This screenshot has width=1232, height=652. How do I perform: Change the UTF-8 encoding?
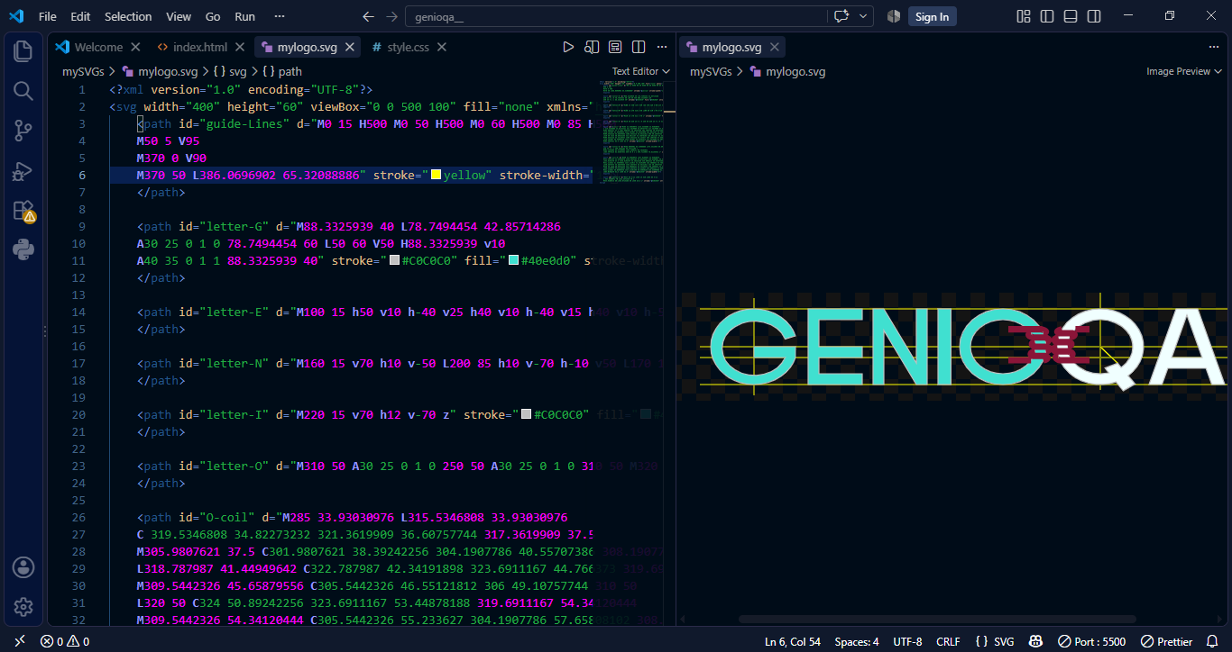click(x=907, y=641)
